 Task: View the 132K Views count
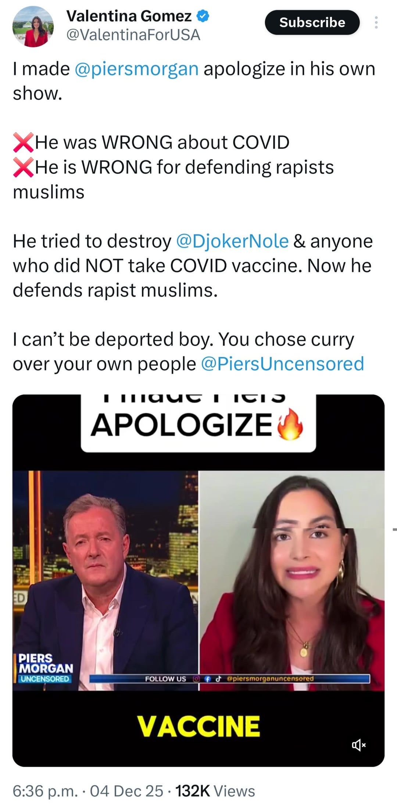click(215, 791)
